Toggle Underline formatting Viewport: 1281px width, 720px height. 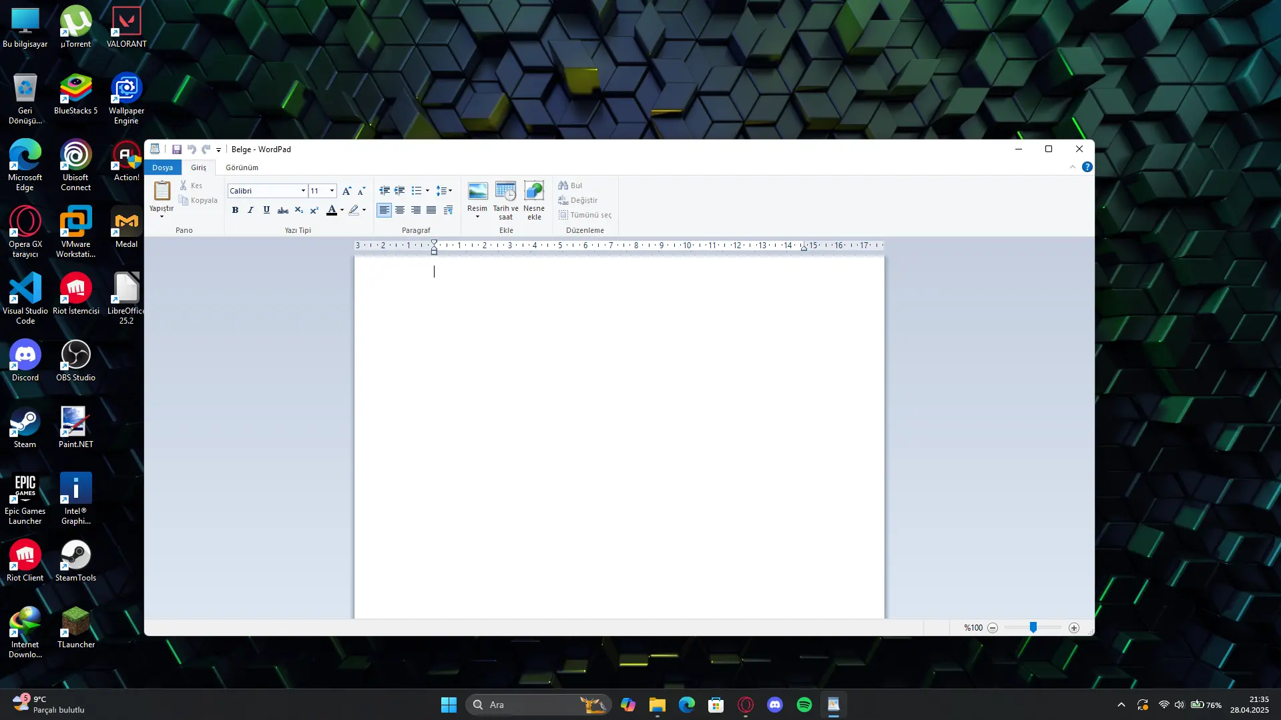(266, 210)
